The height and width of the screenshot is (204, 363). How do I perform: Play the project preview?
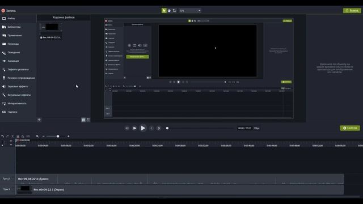pyautogui.click(x=143, y=128)
